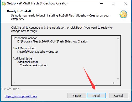Click the setup installer icon in title bar
Viewport: 132px width, 102px height.
coord(4,3)
